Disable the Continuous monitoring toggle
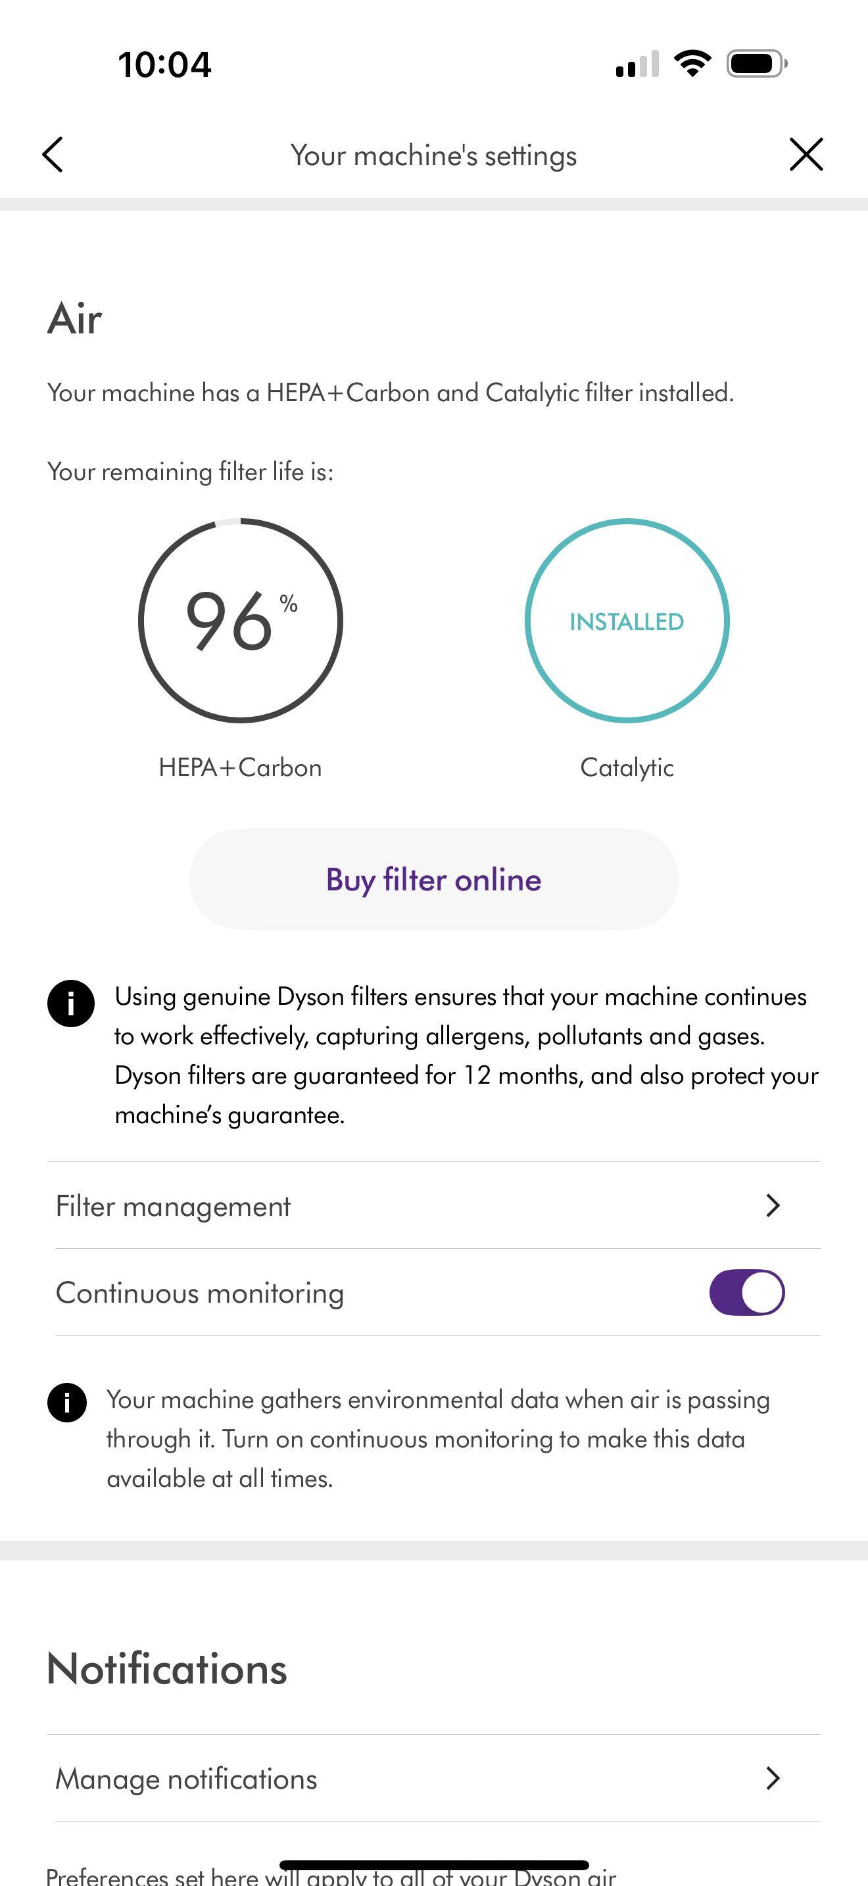The height and width of the screenshot is (1886, 868). click(746, 1292)
